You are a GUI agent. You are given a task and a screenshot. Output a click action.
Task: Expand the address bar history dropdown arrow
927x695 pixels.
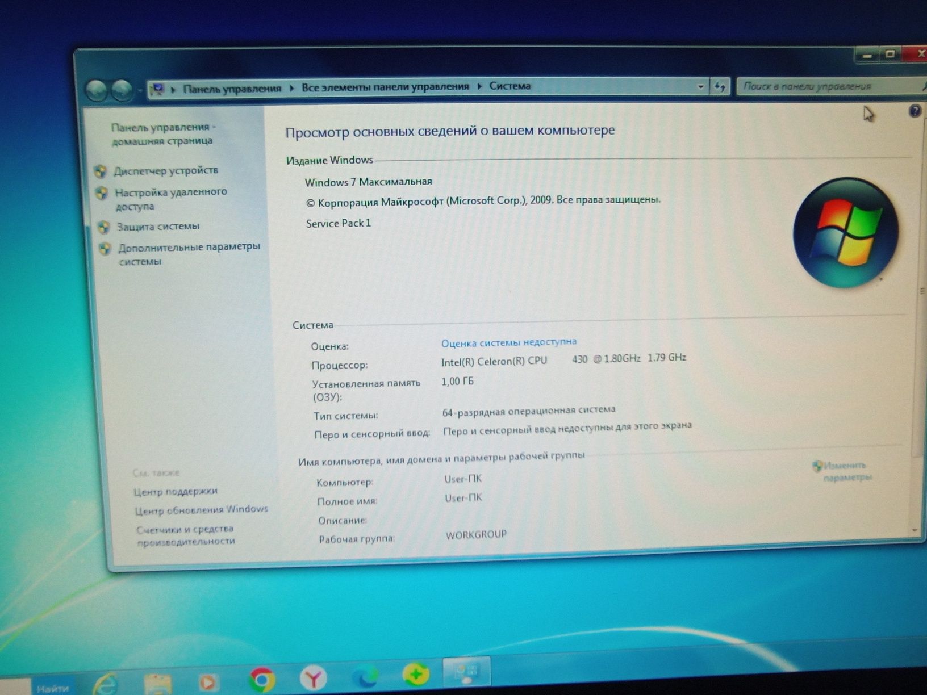pos(700,87)
